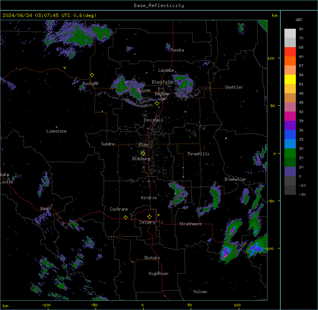
Task: Click the ThreeHills label
Action: (x=198, y=154)
